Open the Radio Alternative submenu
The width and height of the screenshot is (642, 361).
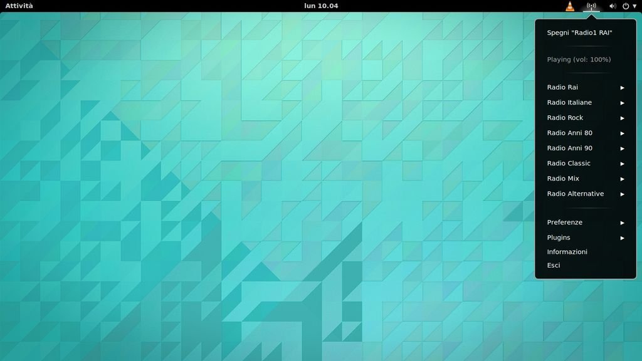[x=586, y=194]
